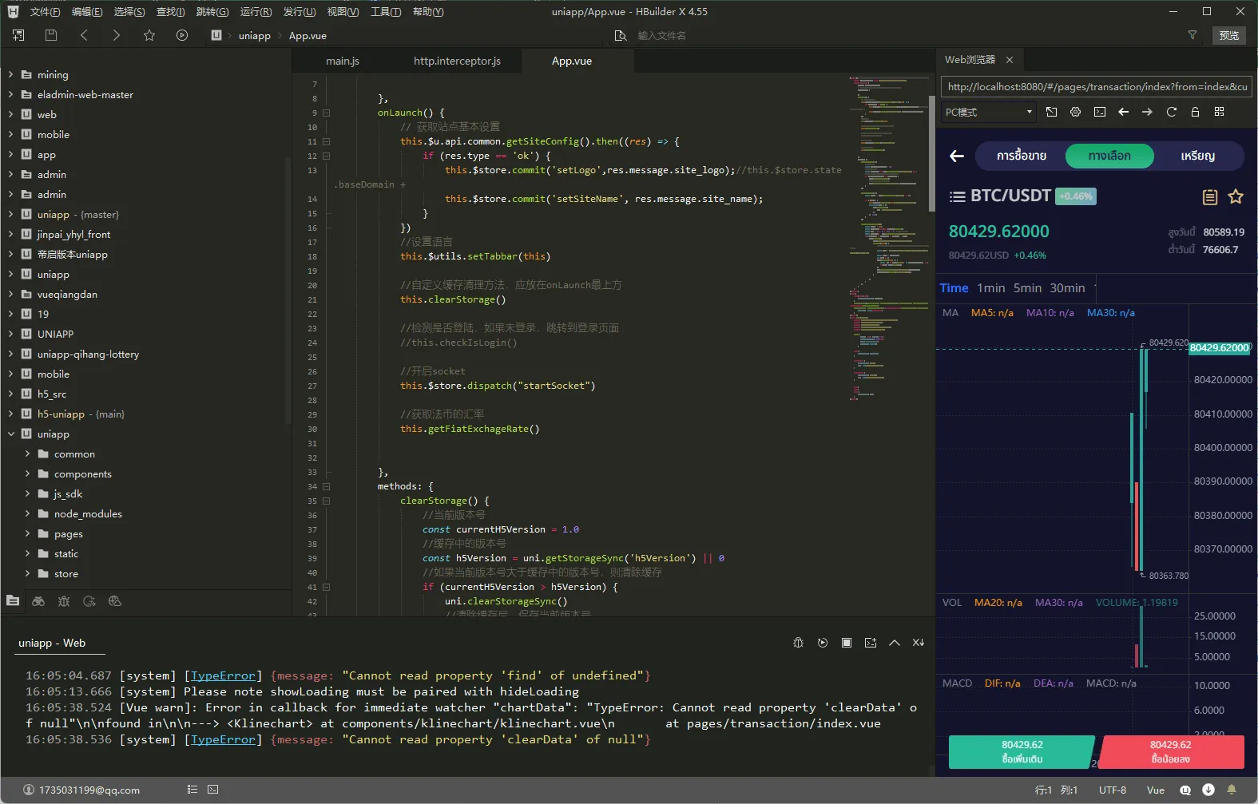
Task: Click the bookmark star icon in toolbar
Action: [x=149, y=35]
